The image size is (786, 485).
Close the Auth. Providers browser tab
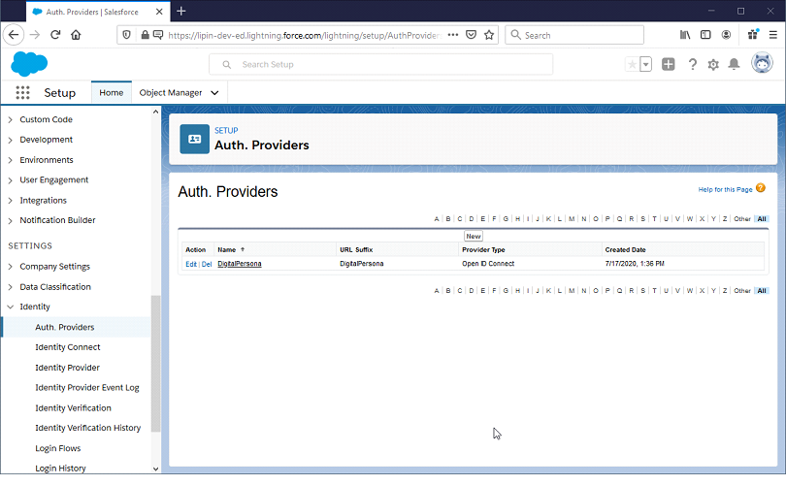coord(159,12)
